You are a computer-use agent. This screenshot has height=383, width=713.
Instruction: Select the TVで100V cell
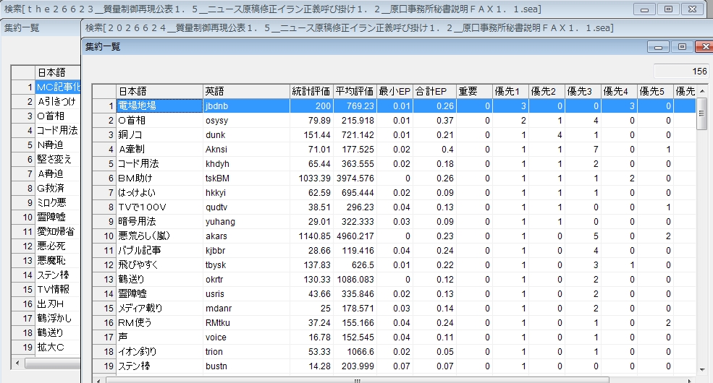pos(159,207)
